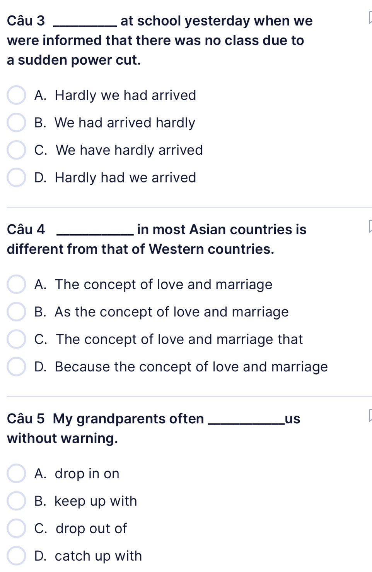372x572 pixels.
Task: Bookmark question Câu 4
Action: 370,227
